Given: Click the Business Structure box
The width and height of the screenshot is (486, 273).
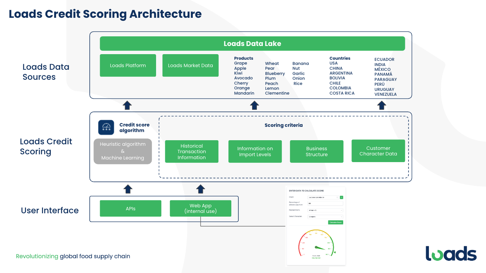Looking at the screenshot, I should click(x=317, y=151).
